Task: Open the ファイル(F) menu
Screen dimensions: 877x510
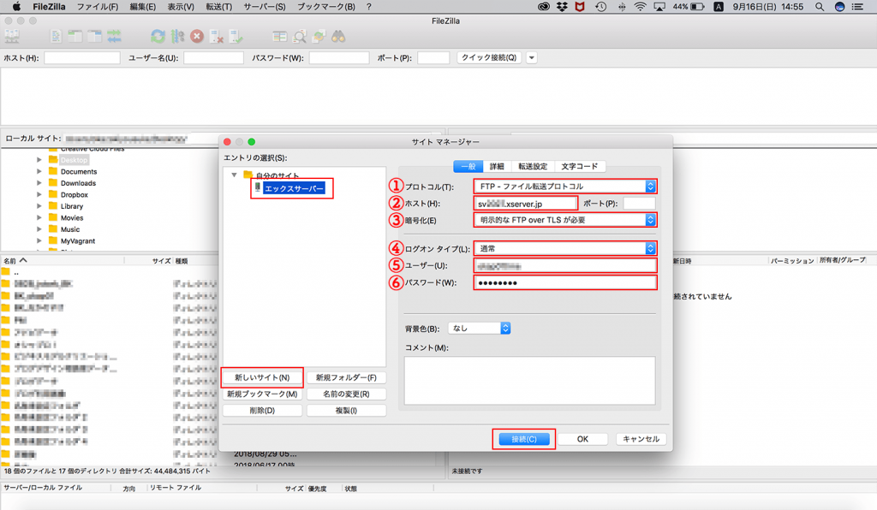Action: coord(98,7)
